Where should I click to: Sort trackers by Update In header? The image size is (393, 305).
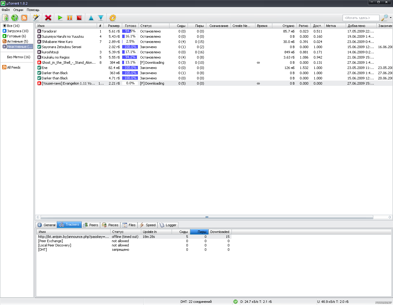click(156, 232)
